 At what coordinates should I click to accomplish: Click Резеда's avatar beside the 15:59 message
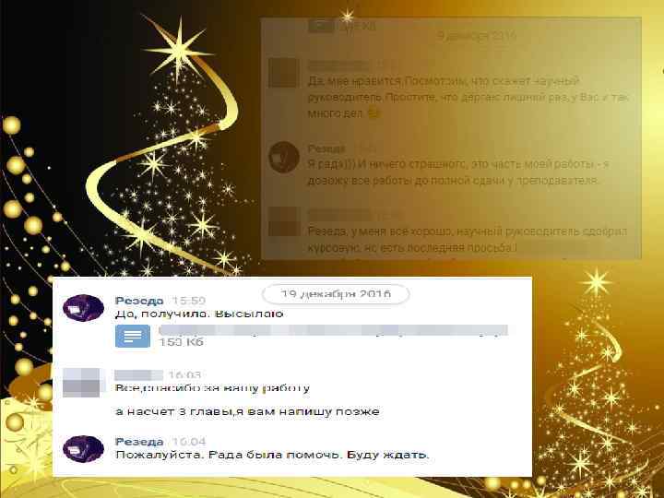point(83,308)
